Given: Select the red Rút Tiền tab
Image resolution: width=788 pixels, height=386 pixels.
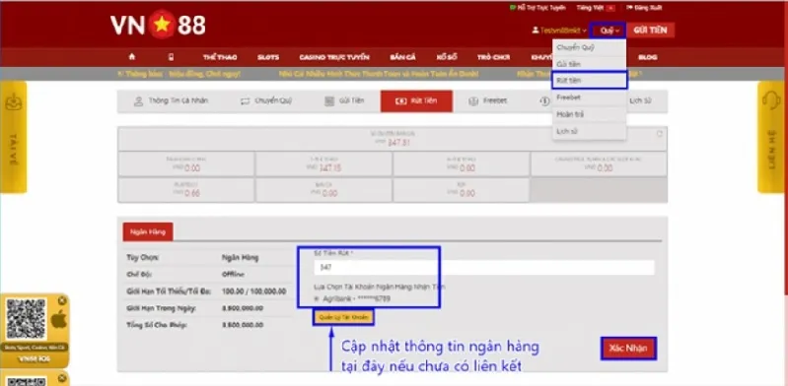Looking at the screenshot, I should pos(416,101).
